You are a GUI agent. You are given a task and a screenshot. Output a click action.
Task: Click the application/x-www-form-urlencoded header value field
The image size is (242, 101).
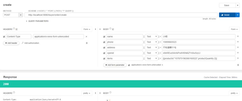click(x=59, y=37)
